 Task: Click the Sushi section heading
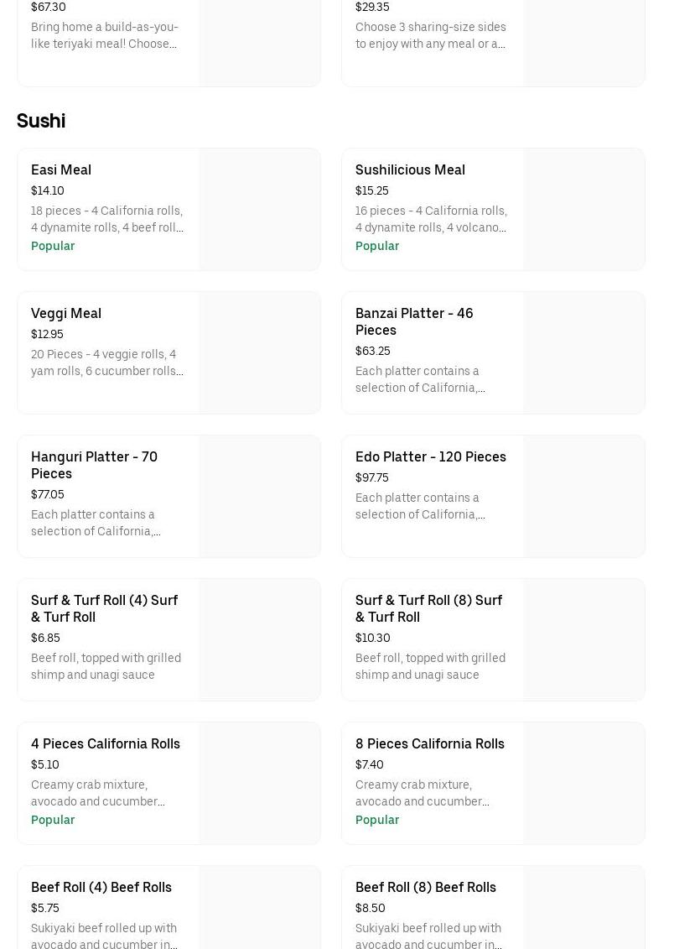tap(41, 121)
